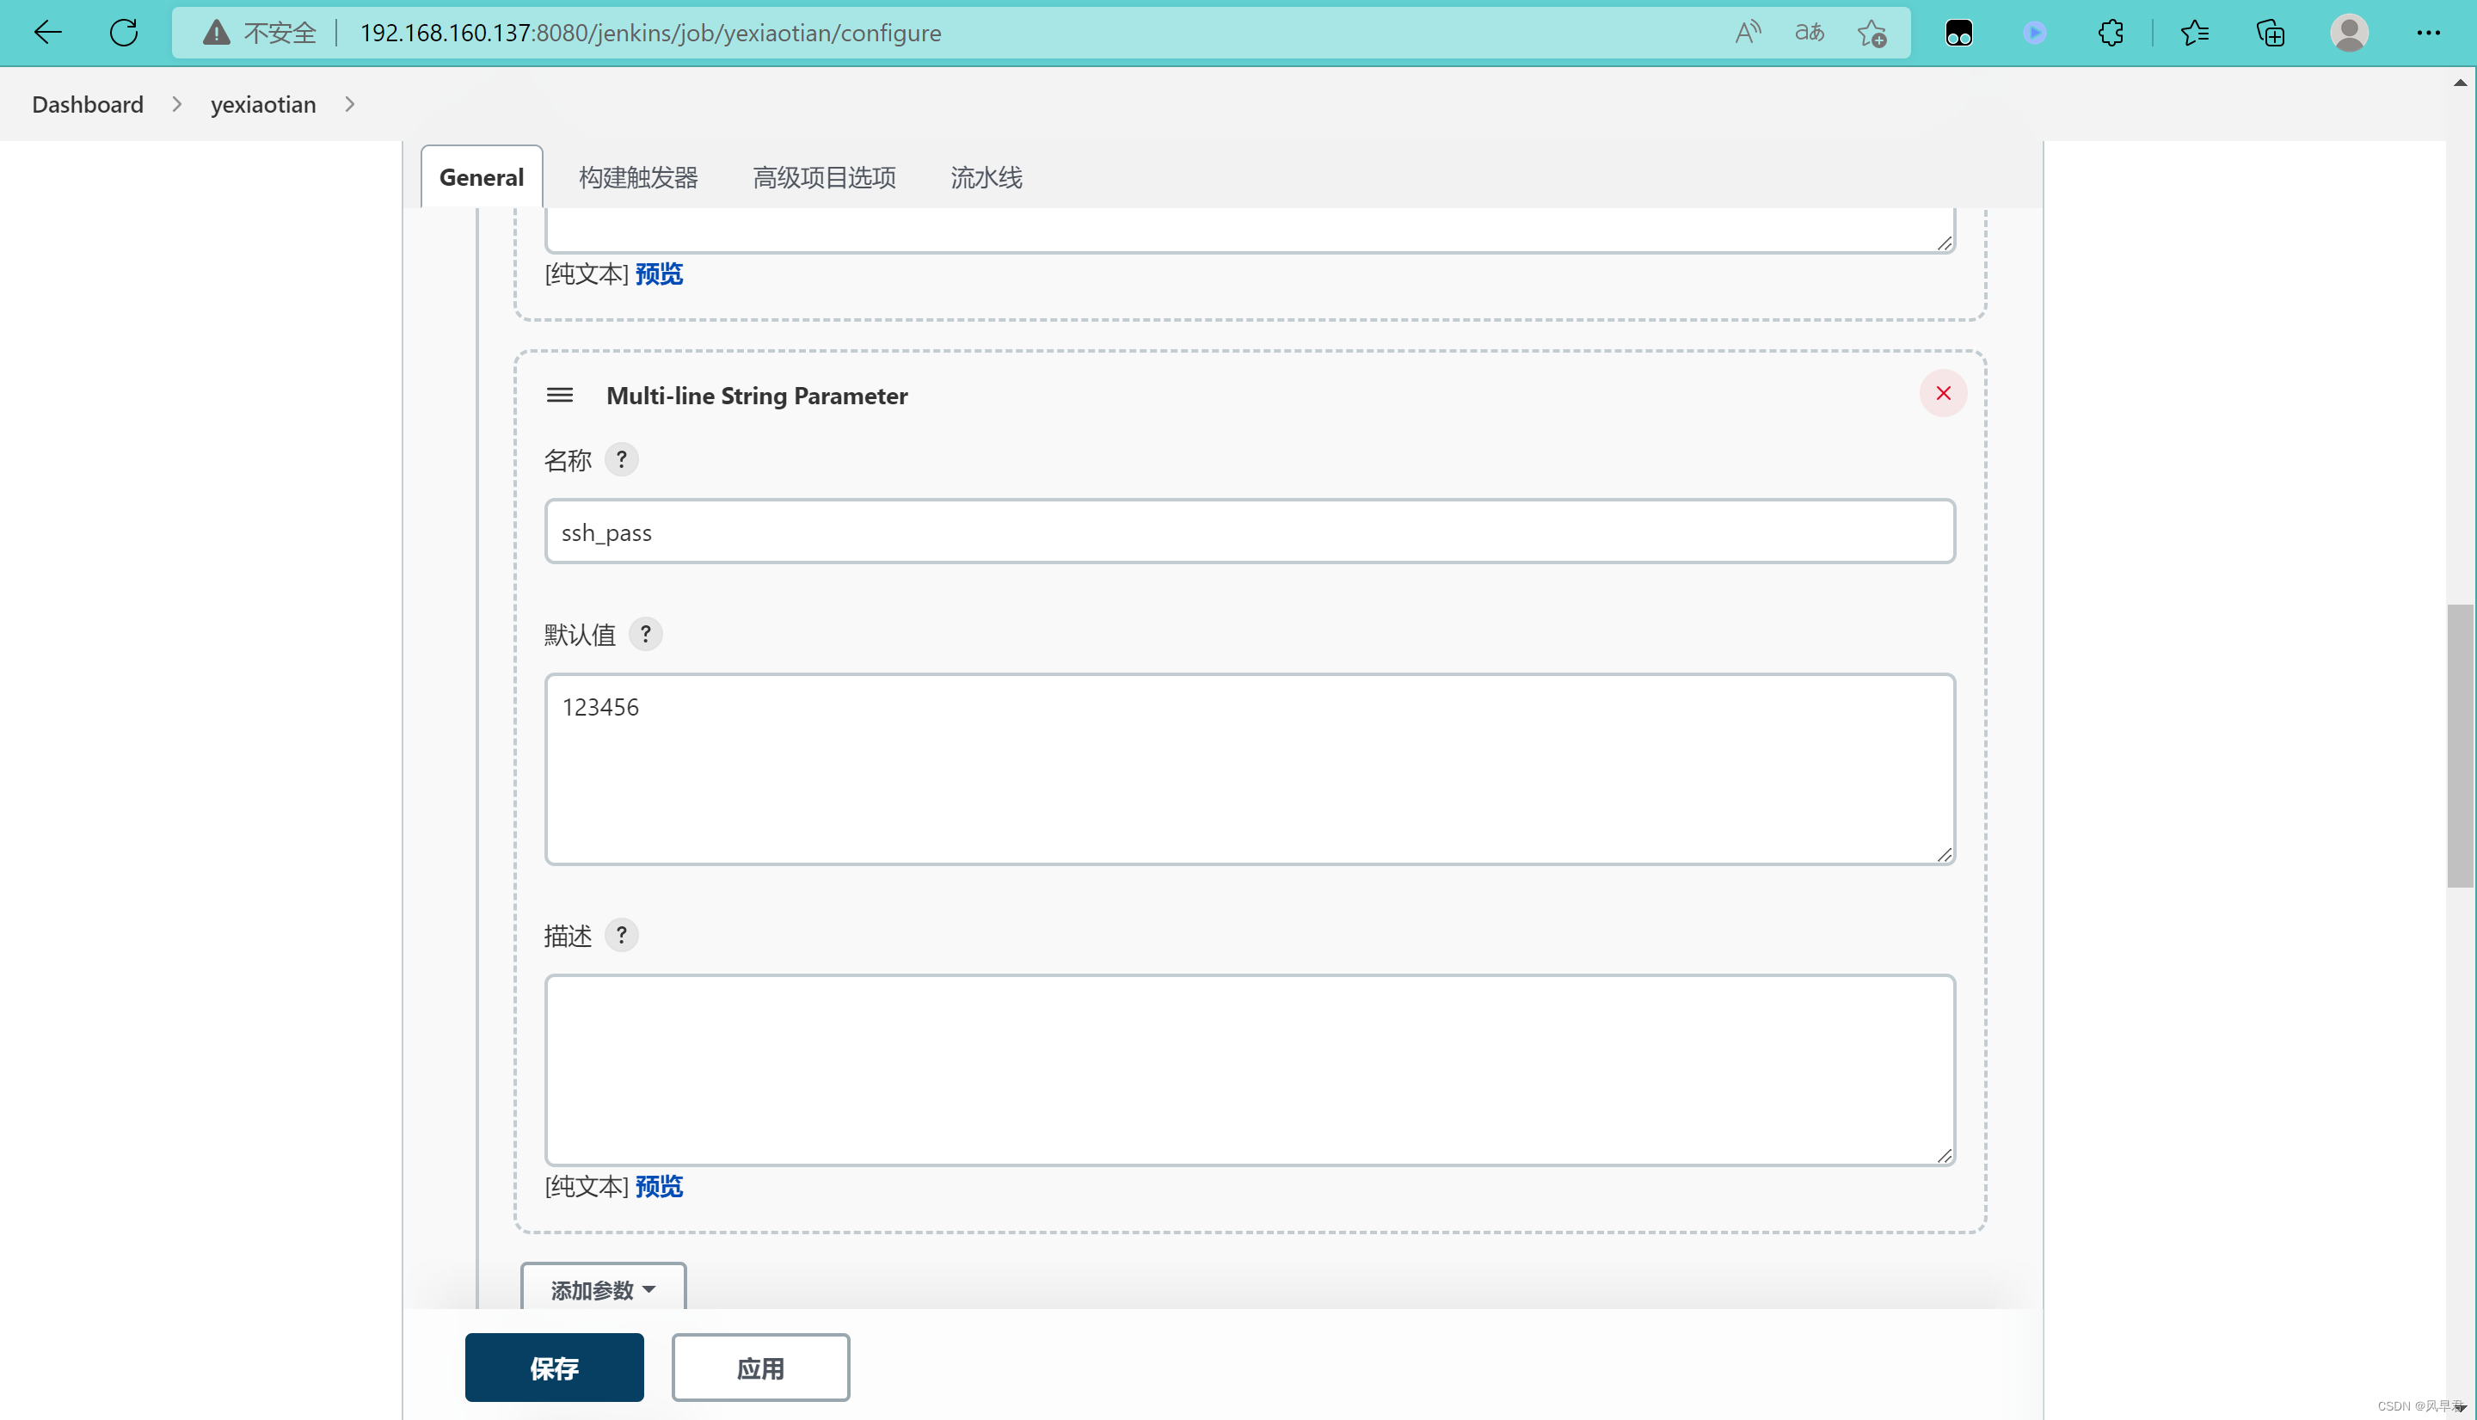2477x1420 pixels.
Task: Expand the chevron after Dashboard breadcrumb
Action: [176, 104]
